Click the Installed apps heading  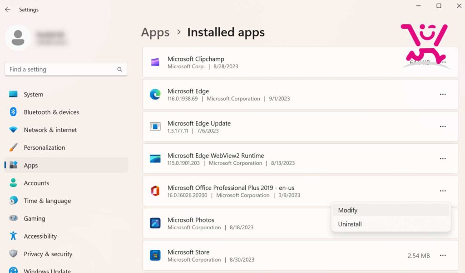click(226, 32)
